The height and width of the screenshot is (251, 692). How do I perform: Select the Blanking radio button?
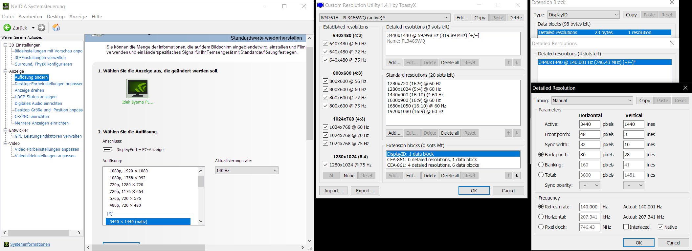[541, 165]
